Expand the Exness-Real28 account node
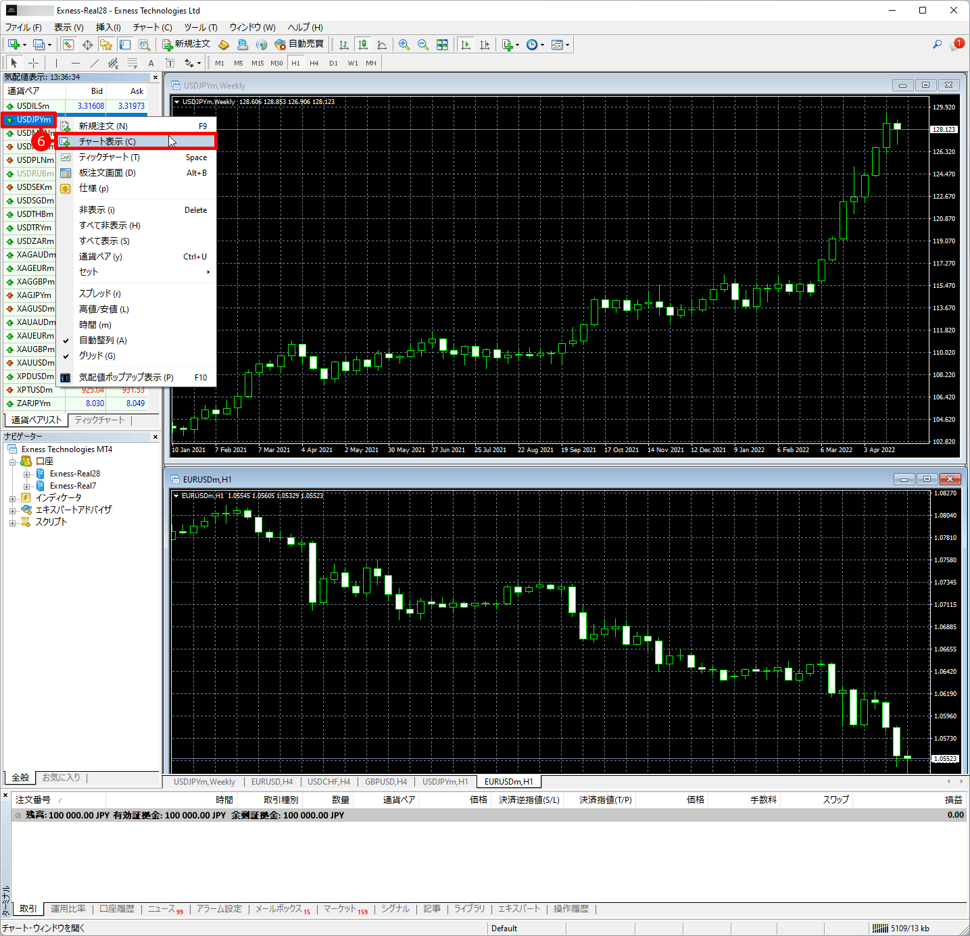Viewport: 970px width, 936px height. [27, 474]
